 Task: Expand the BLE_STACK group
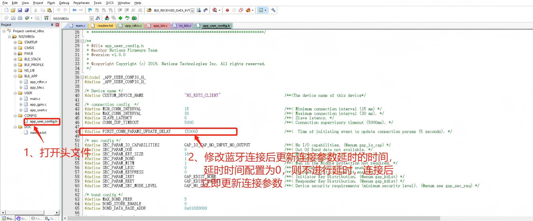(x=15, y=59)
